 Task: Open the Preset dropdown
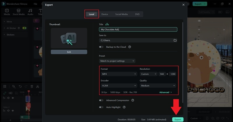tap(117, 61)
